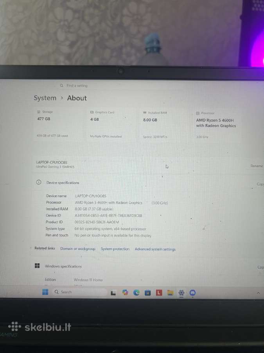Open Domain or workgroup link
The height and width of the screenshot is (353, 264).
78,249
